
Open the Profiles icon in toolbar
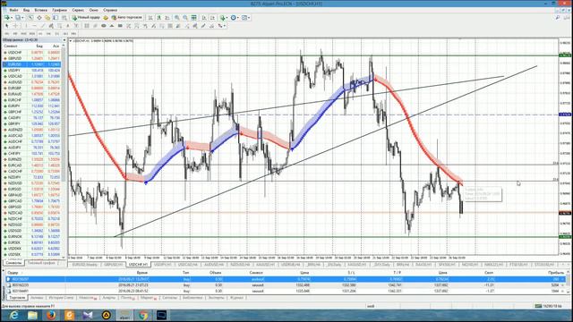18,18
